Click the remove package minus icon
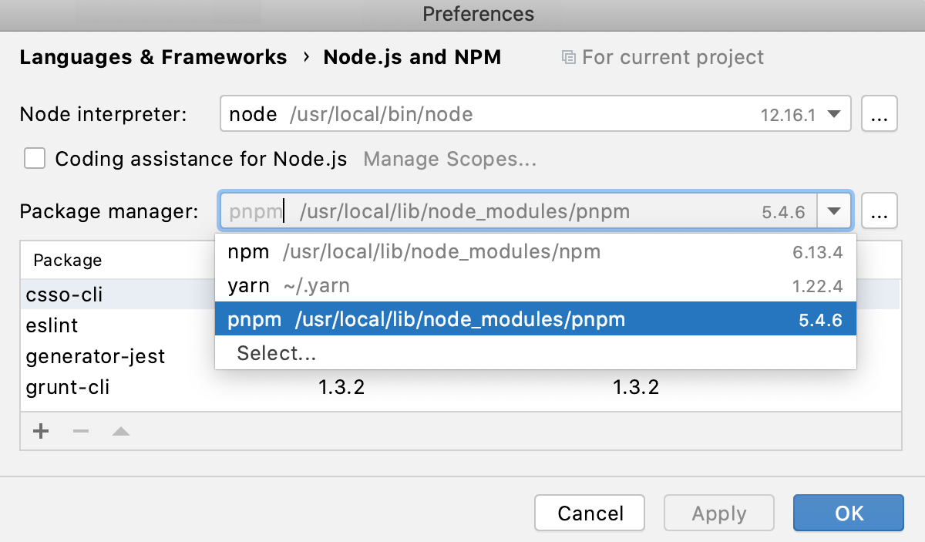The image size is (925, 542). [81, 431]
